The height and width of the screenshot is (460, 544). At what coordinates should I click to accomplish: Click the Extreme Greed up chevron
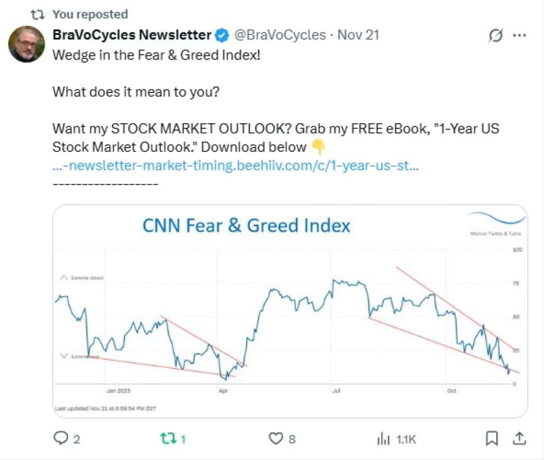tap(62, 278)
